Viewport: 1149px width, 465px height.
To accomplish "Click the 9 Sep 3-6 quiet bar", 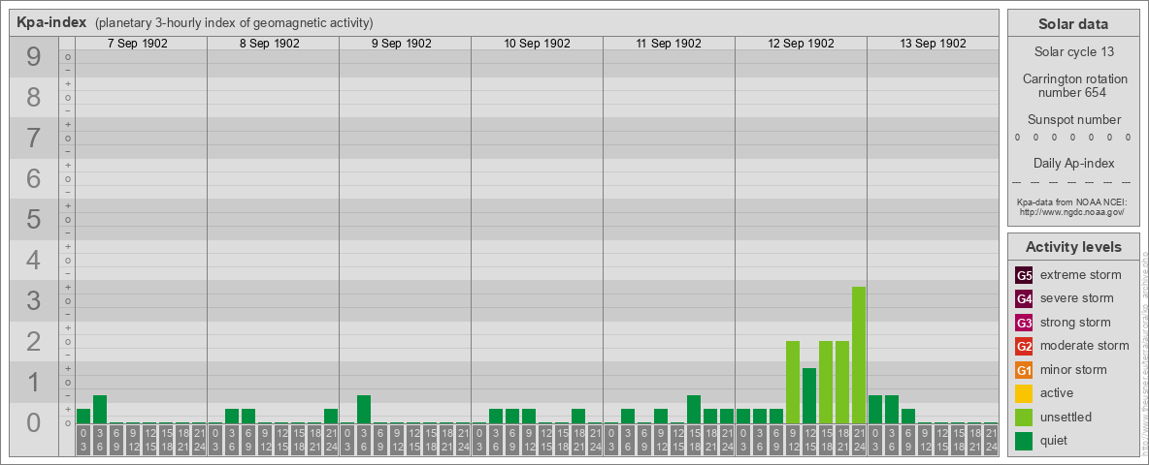I will pyautogui.click(x=364, y=410).
